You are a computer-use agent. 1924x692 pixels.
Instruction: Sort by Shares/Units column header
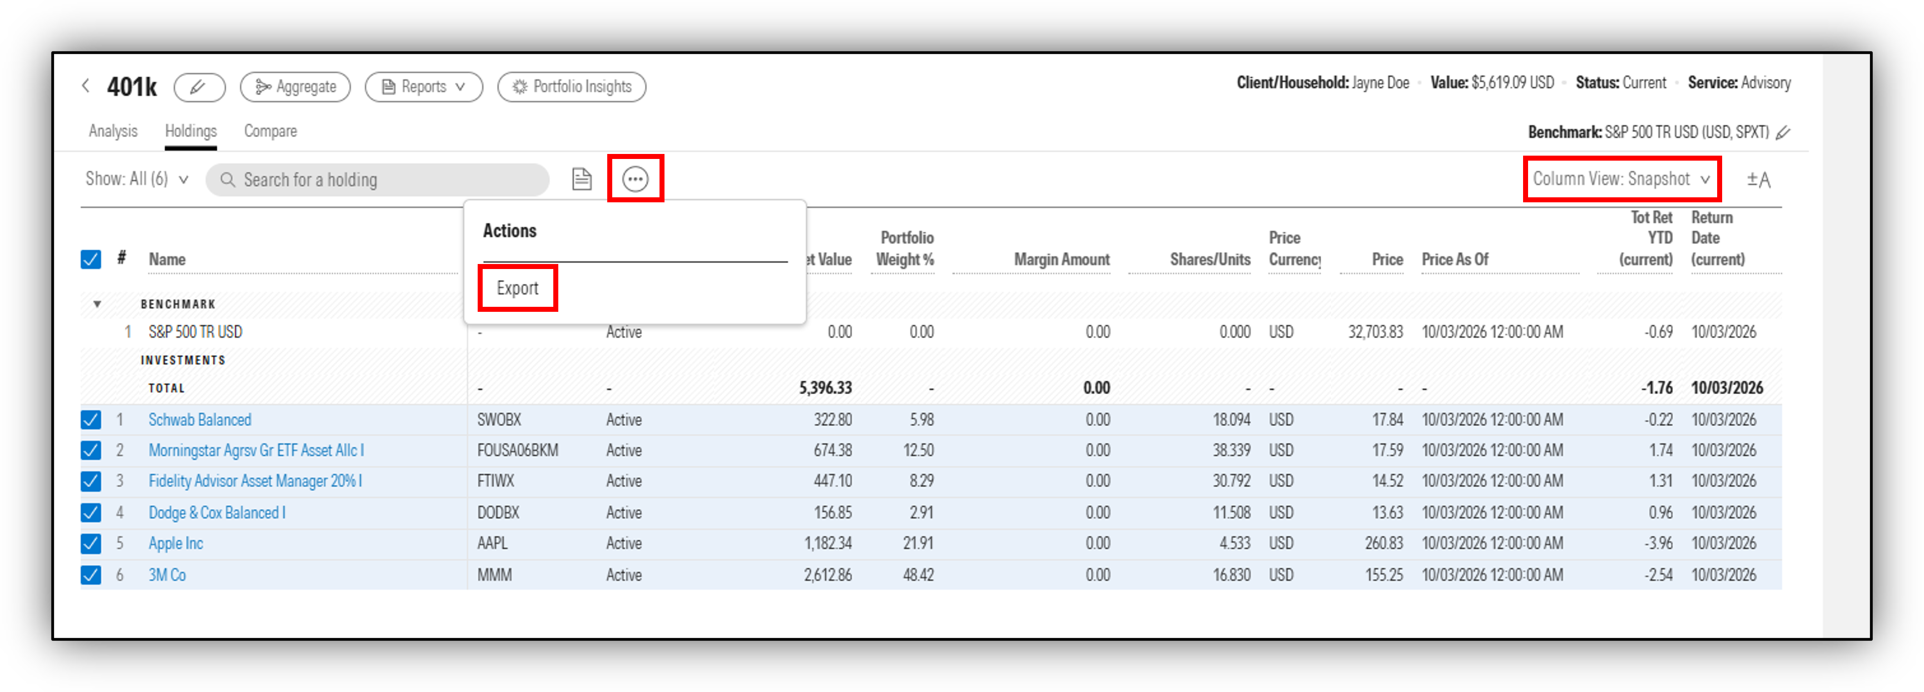[1210, 259]
